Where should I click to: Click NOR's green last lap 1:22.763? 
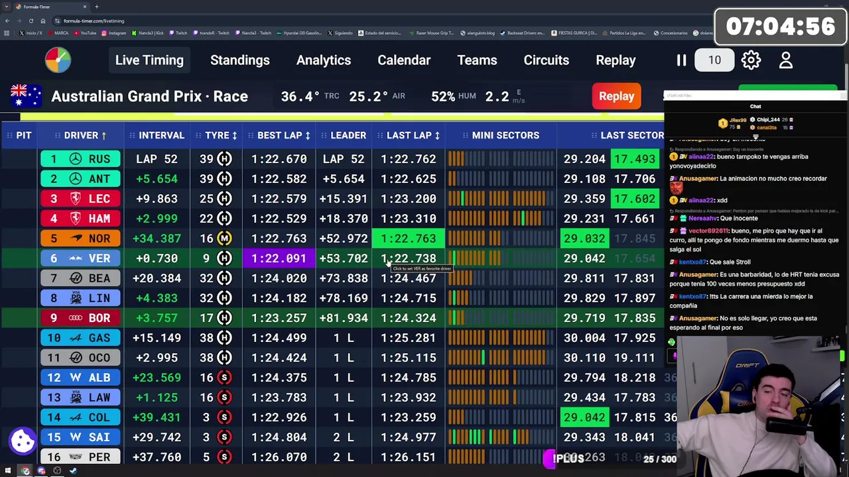(x=409, y=238)
